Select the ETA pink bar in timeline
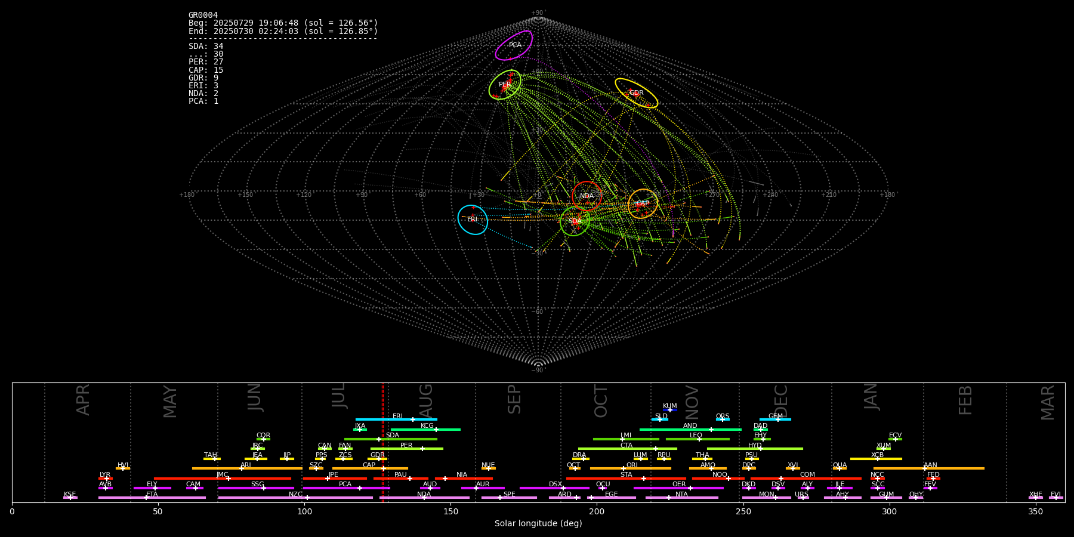This screenshot has height=537, width=1074. (x=152, y=498)
